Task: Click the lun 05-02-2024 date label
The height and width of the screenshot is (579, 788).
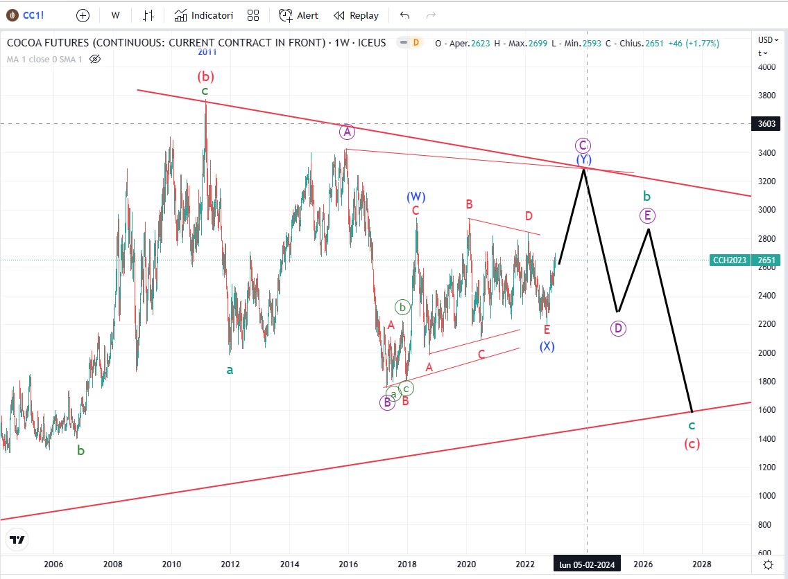Action: [x=587, y=565]
